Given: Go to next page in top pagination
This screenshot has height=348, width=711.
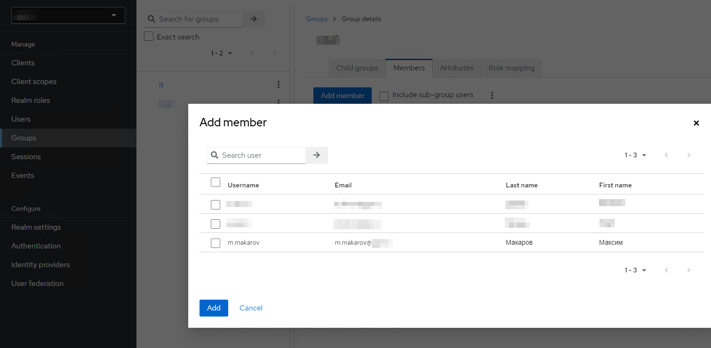Looking at the screenshot, I should coord(689,155).
